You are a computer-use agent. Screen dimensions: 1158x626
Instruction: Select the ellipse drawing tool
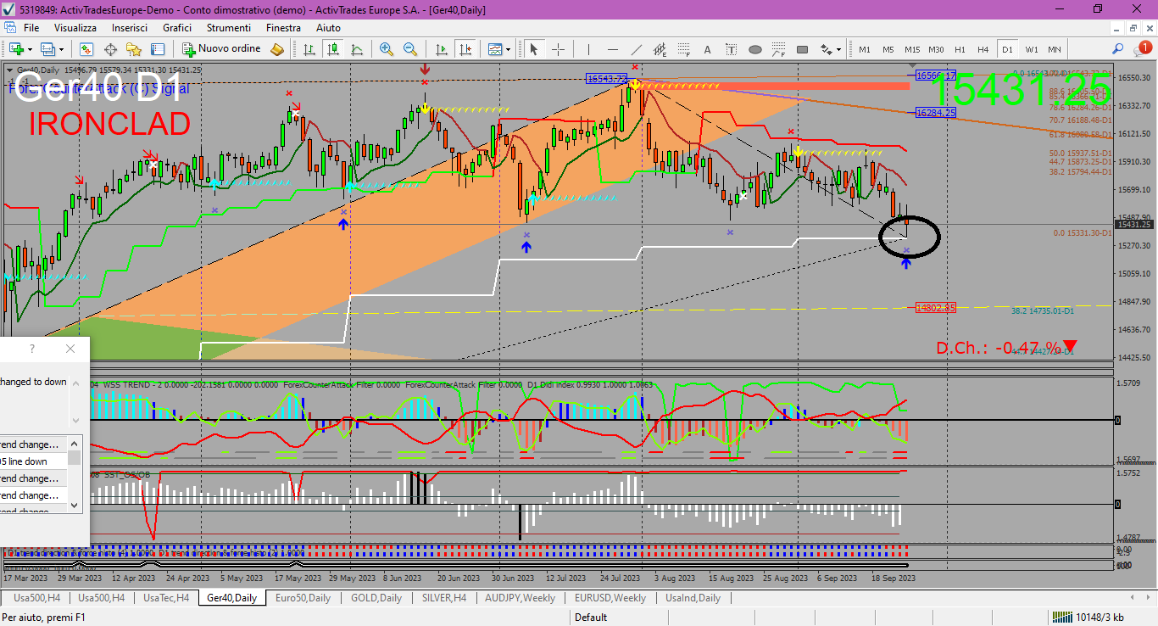(755, 49)
